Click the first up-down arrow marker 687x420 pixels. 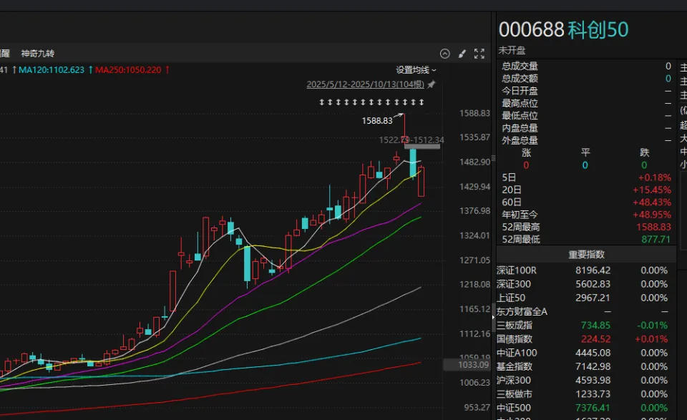click(322, 103)
